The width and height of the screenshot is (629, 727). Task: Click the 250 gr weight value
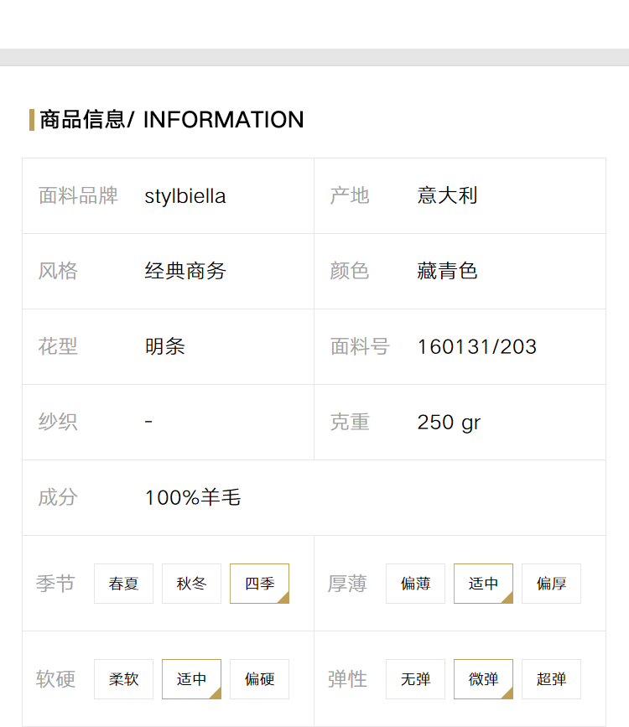449,423
